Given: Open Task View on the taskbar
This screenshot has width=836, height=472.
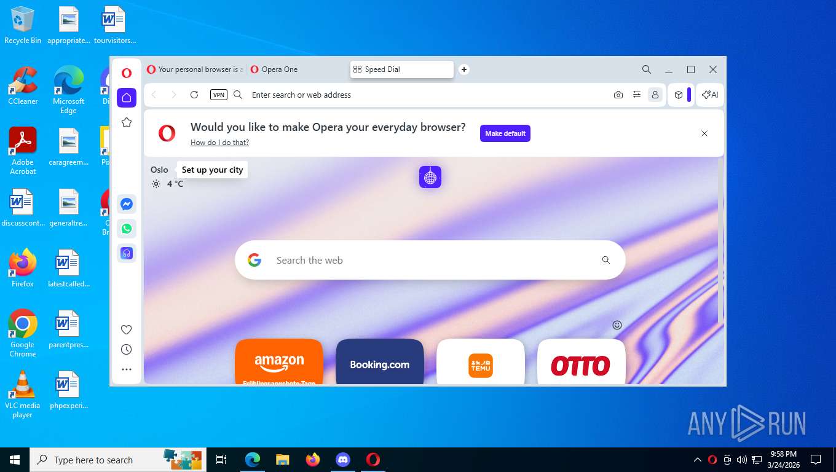Looking at the screenshot, I should (221, 460).
